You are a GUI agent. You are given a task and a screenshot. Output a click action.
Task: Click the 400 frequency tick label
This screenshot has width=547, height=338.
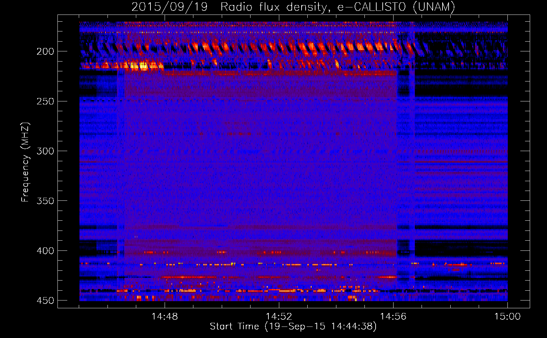click(45, 251)
